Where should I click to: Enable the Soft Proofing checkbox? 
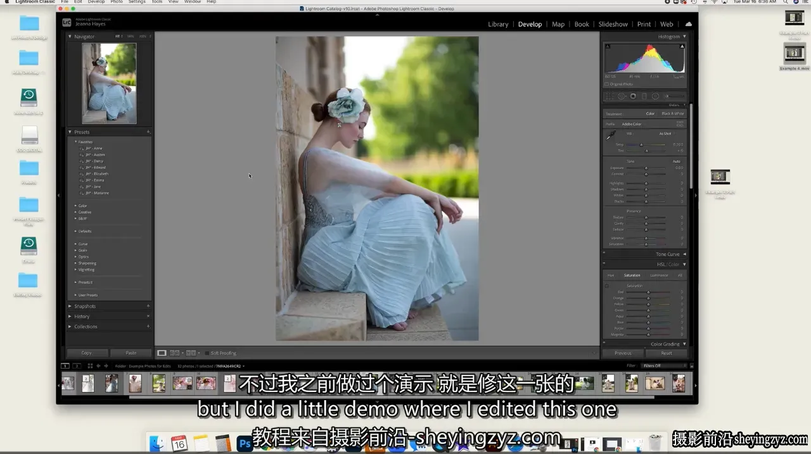pos(207,353)
